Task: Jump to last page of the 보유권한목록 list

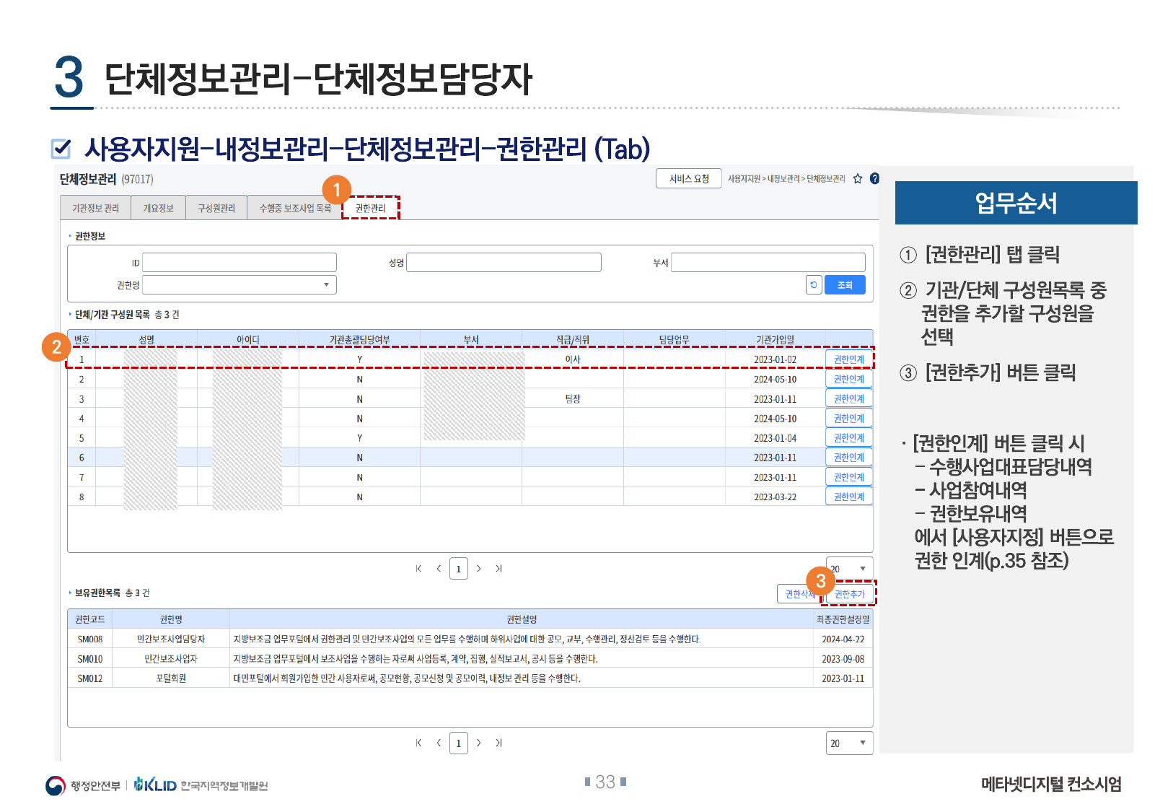Action: [498, 743]
